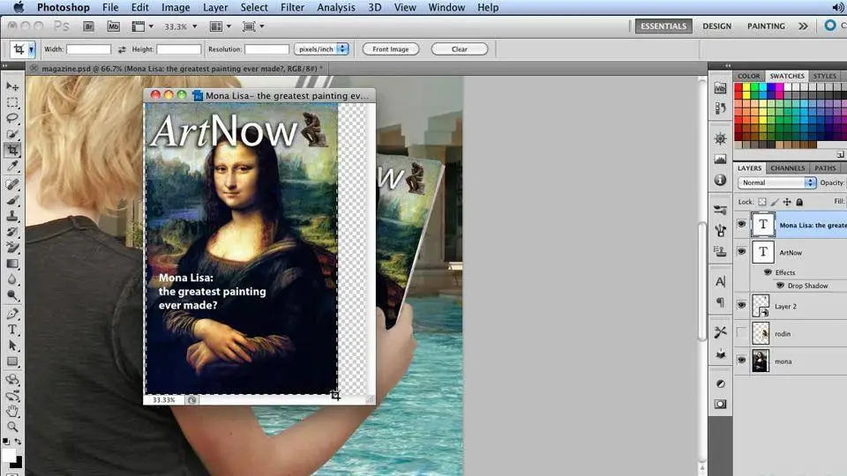Select the Rectangle shape tool

click(11, 361)
